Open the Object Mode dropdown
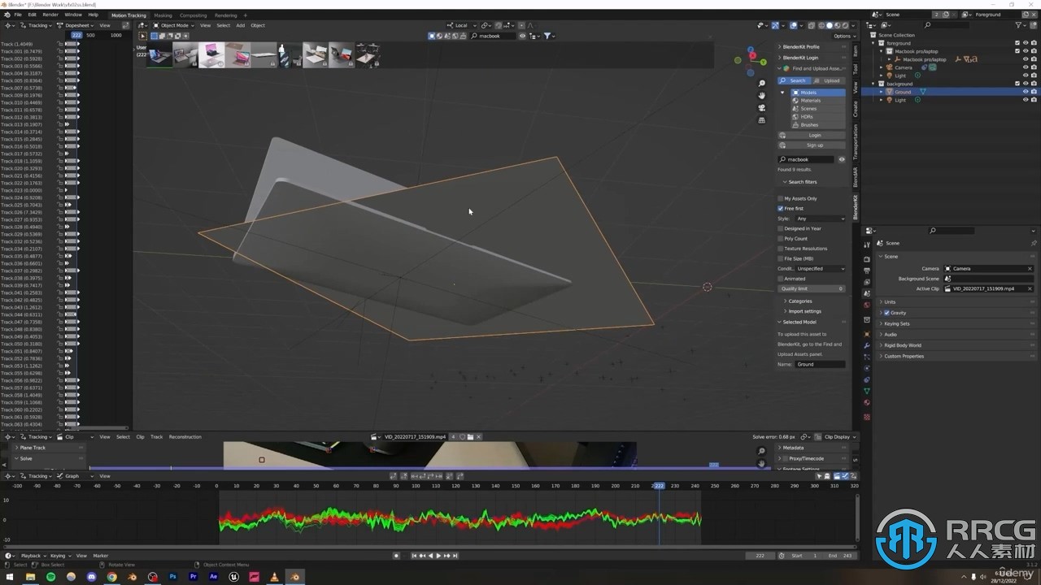Image resolution: width=1041 pixels, height=585 pixels. pos(173,25)
